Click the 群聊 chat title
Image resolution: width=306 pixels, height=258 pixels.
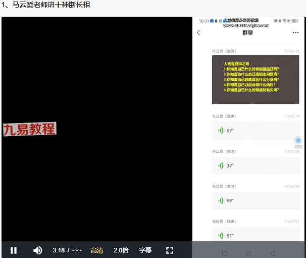point(247,33)
